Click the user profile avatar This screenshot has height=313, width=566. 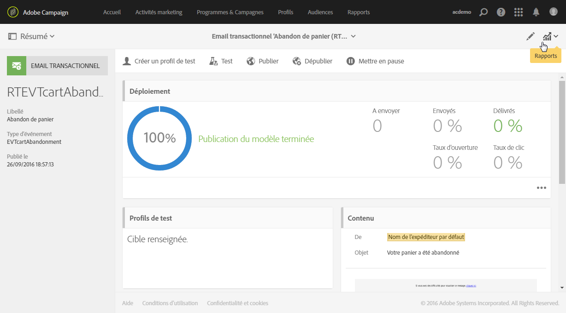[x=554, y=12]
